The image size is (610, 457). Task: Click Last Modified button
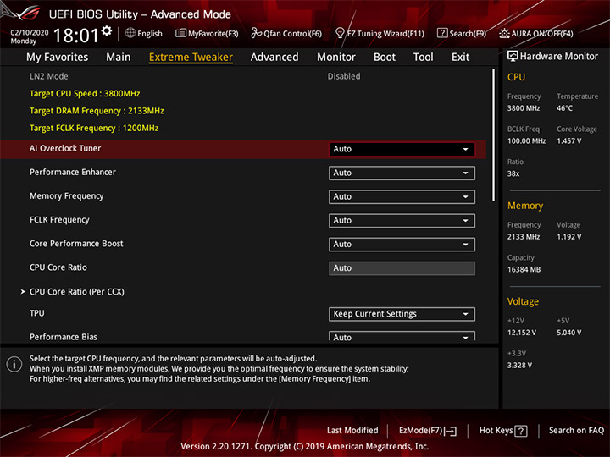[x=352, y=431]
